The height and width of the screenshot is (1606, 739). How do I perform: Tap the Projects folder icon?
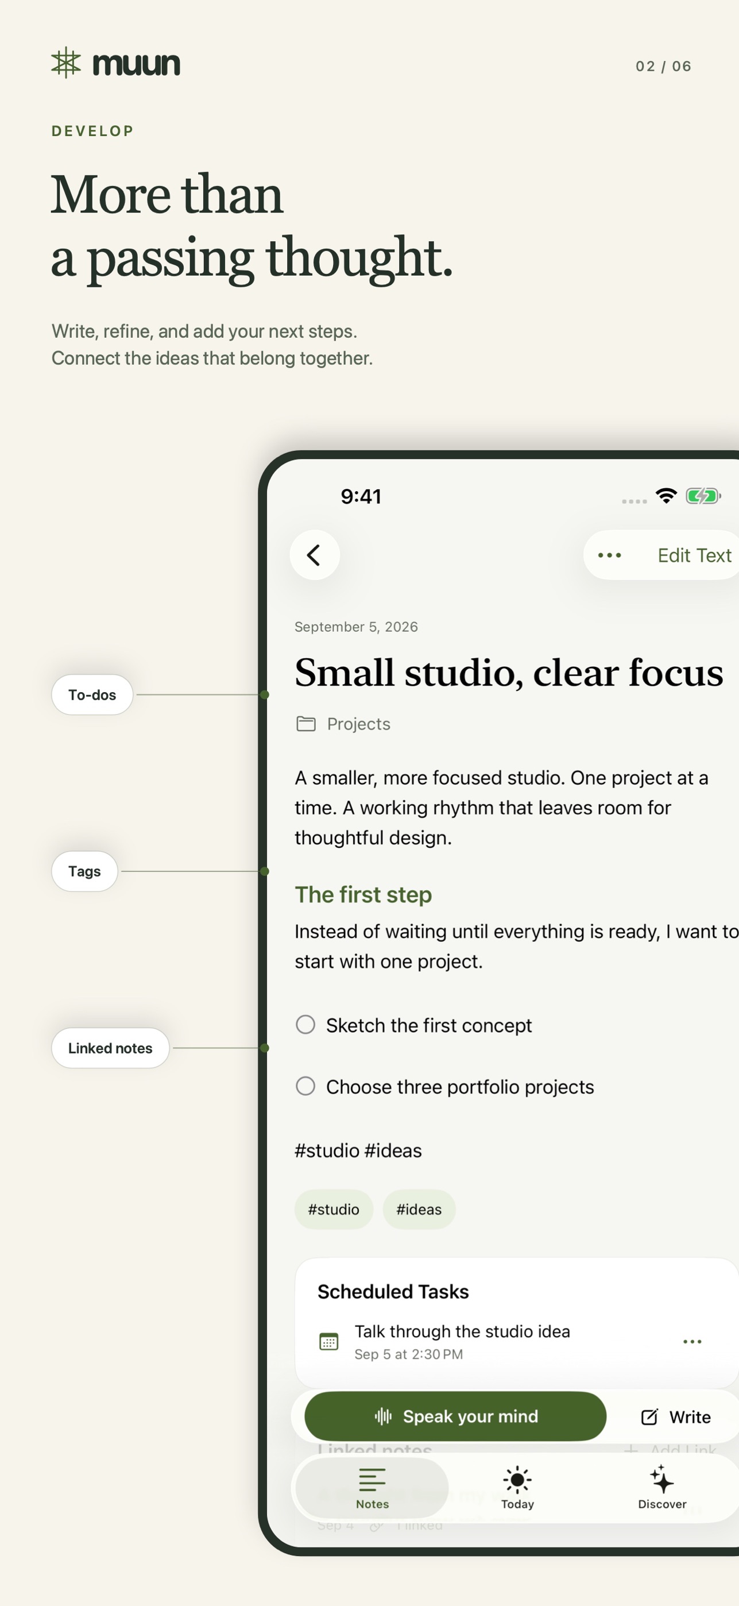[x=305, y=724]
